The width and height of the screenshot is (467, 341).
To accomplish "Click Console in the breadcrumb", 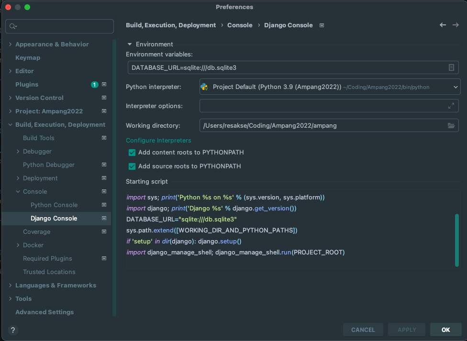I will [x=240, y=25].
